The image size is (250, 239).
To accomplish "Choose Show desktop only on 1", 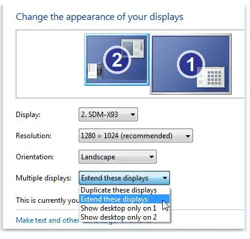I will pos(125,208).
